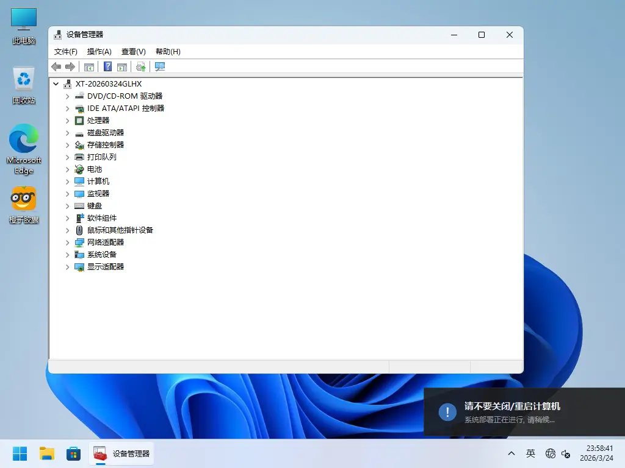Screen dimensions: 625x468
Task: Open the 设备管理器 taskbar button
Action: [x=121, y=453]
